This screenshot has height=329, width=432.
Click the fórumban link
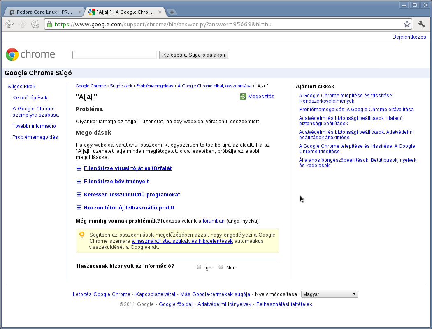(x=214, y=221)
